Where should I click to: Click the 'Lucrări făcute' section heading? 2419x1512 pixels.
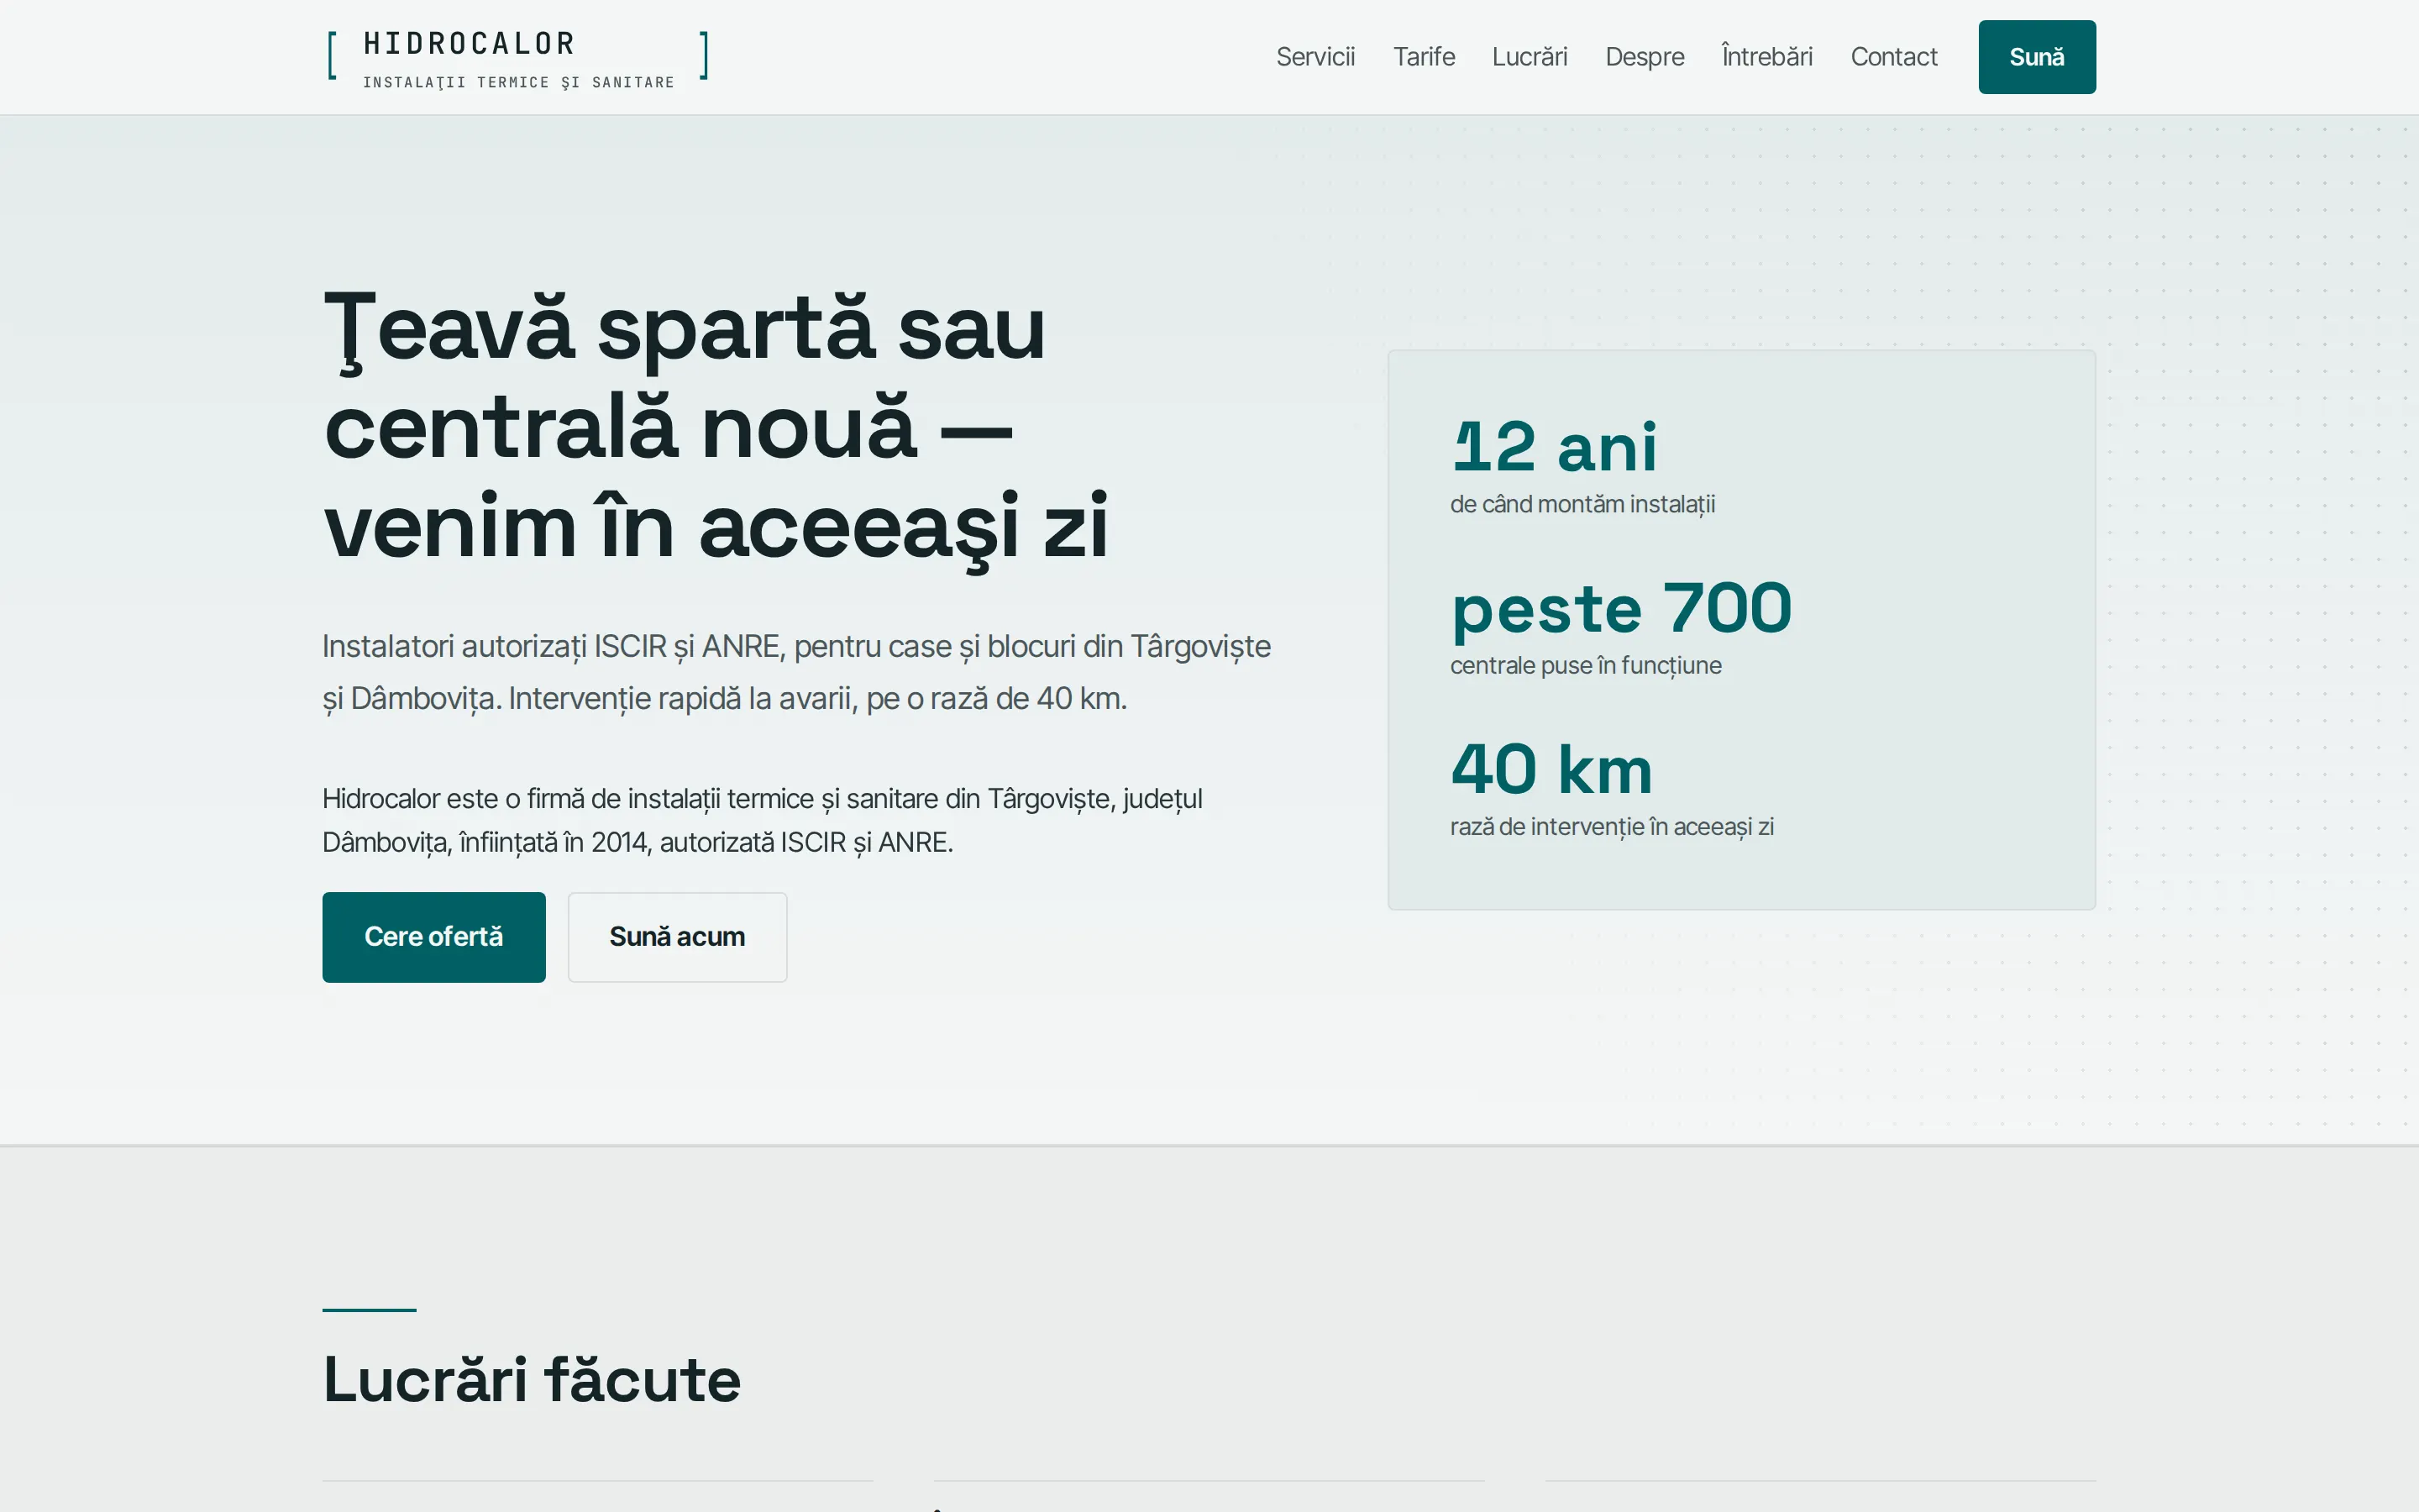532,1379
